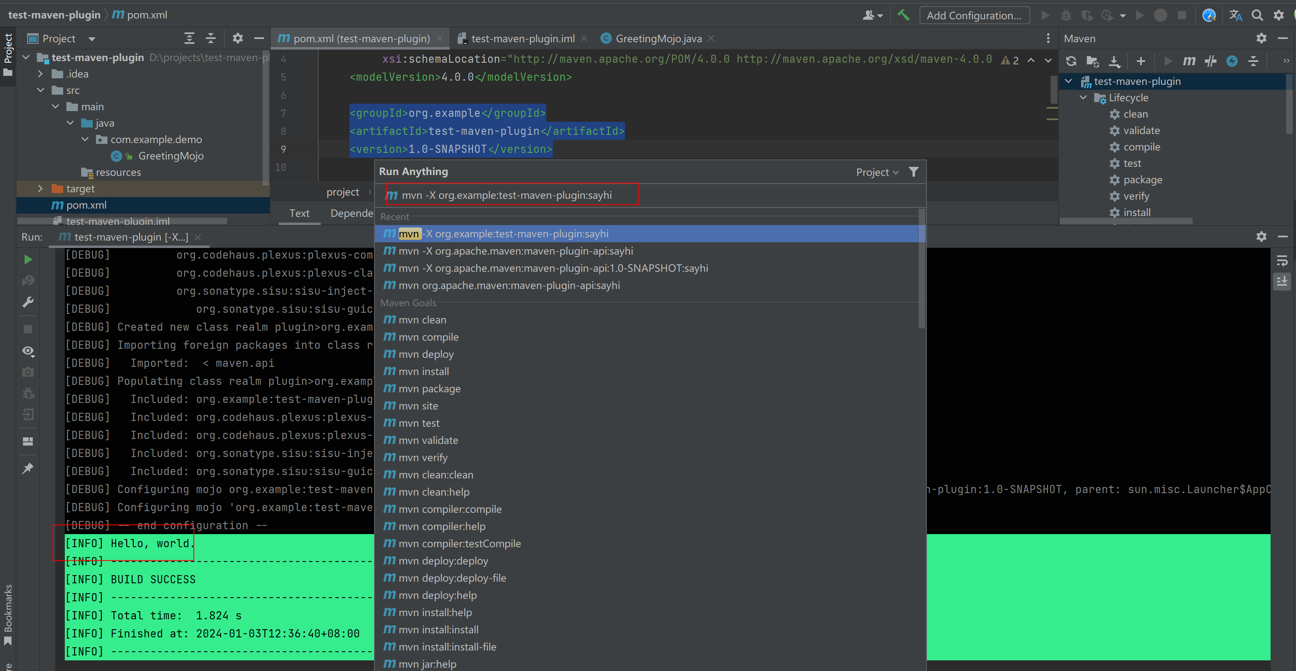Select install in Maven Lifecycle
Viewport: 1296px width, 671px height.
[1136, 212]
